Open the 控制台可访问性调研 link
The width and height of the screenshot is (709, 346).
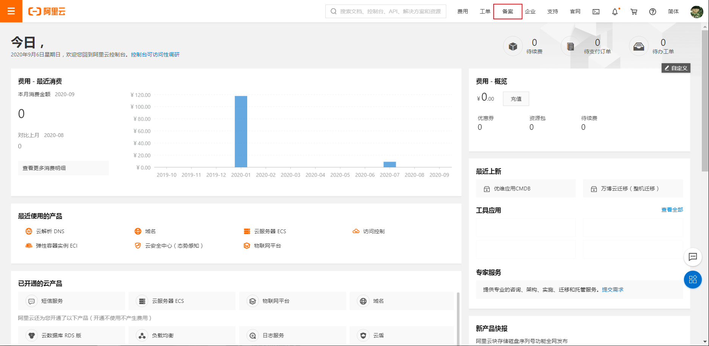[155, 55]
